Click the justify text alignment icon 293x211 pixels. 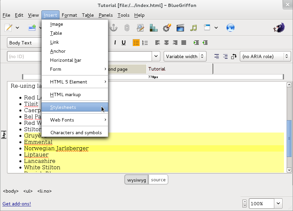184,43
